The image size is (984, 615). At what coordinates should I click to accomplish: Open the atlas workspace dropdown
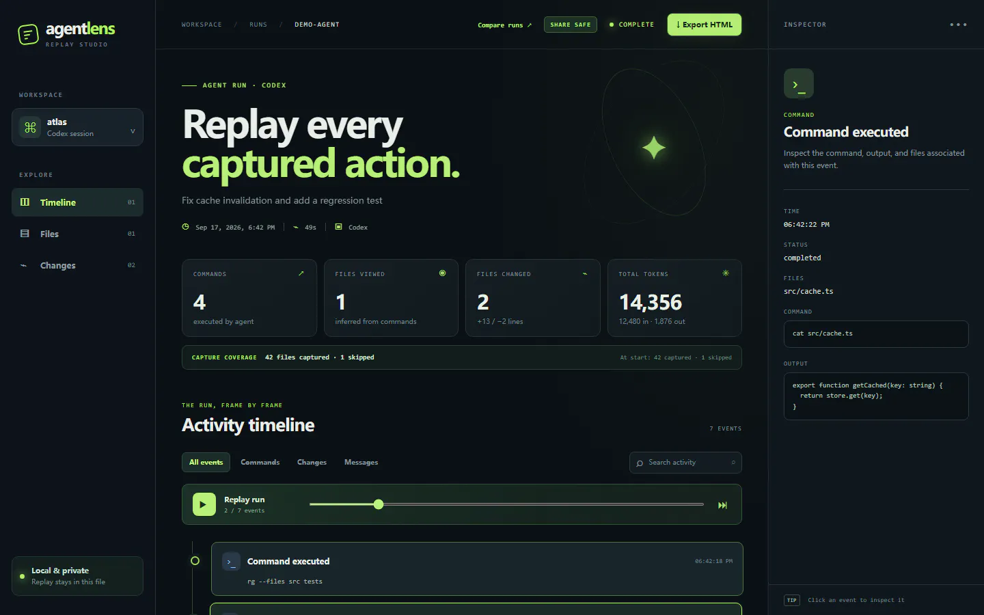[x=77, y=127]
